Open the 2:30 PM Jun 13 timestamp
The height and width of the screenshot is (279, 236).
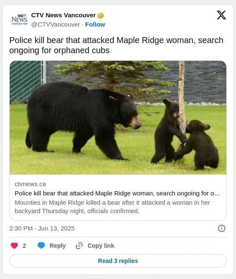click(42, 228)
